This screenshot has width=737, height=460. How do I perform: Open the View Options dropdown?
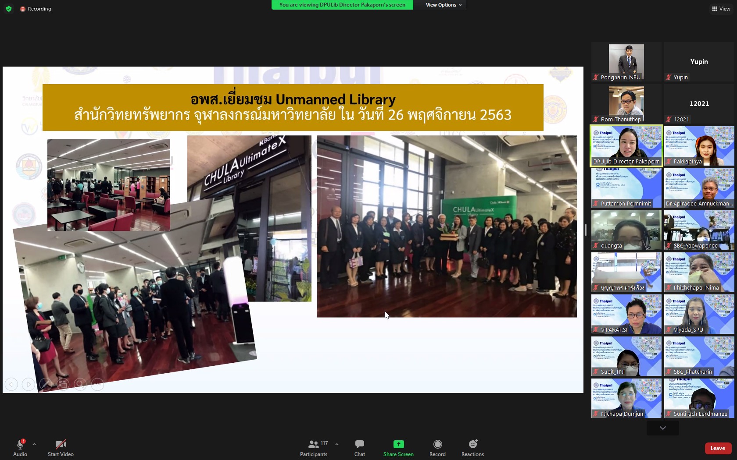point(441,5)
